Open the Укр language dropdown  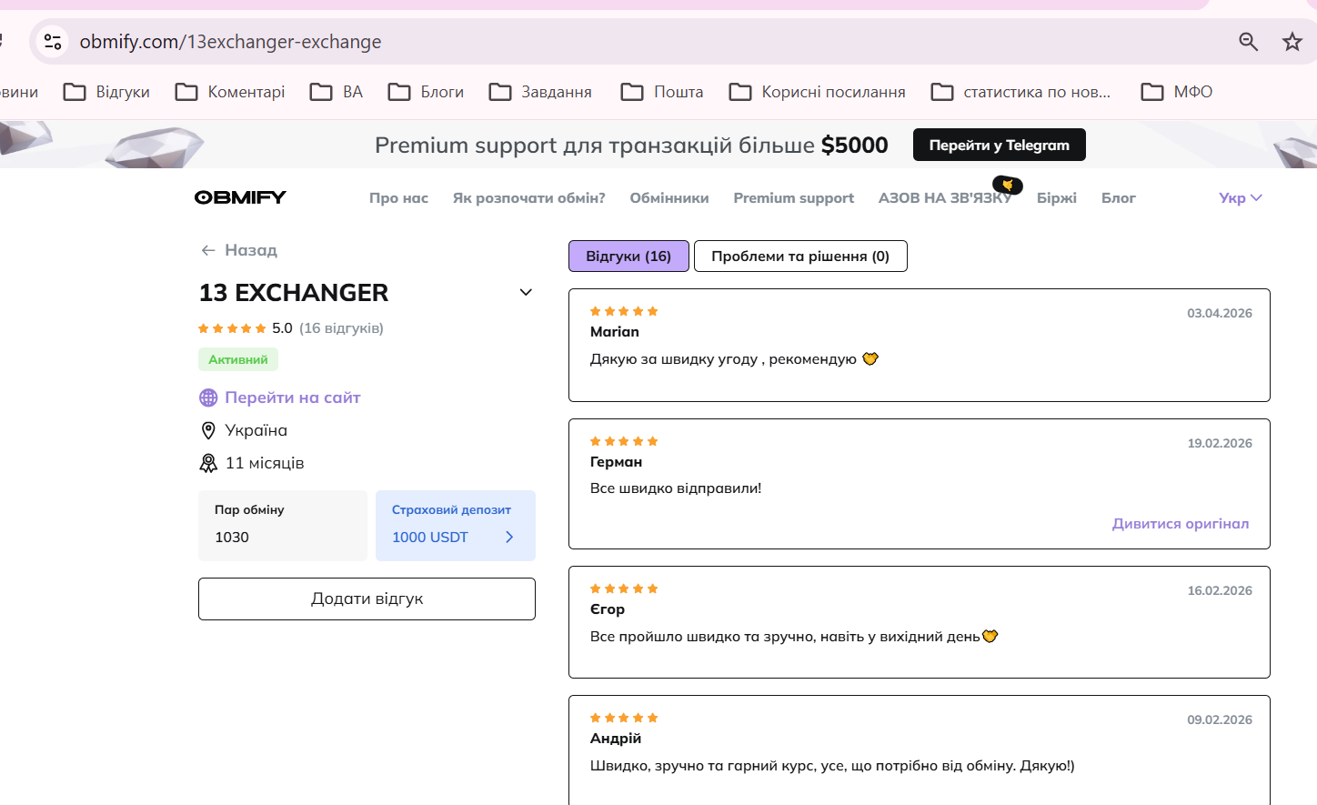click(1240, 197)
